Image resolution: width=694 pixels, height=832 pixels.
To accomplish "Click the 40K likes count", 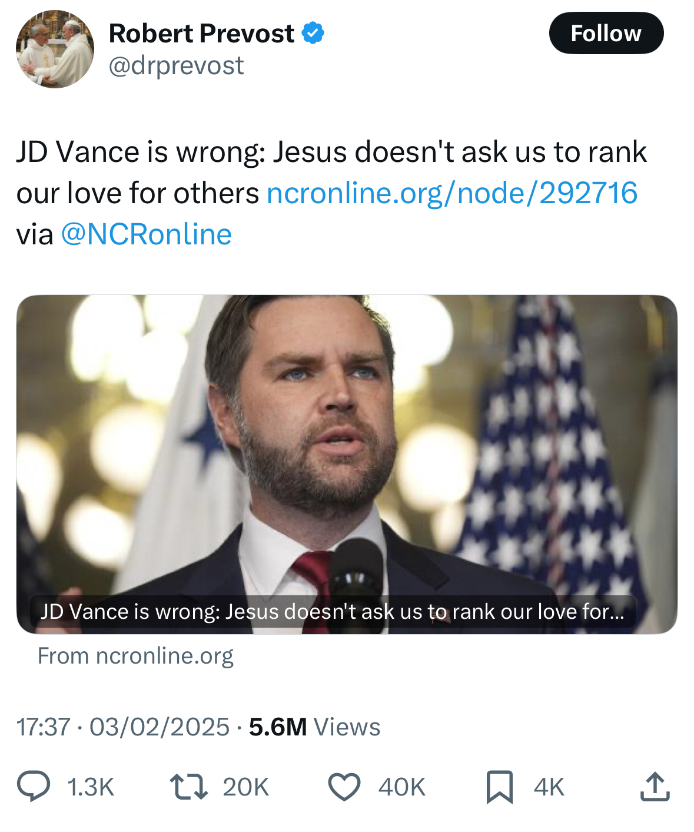I will coord(401,787).
